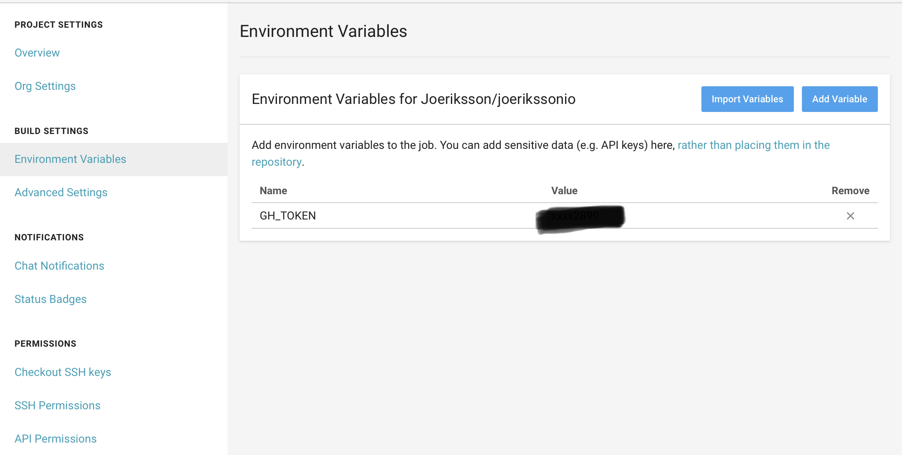Open Status Badges
Screen dimensions: 902x455
(x=50, y=299)
